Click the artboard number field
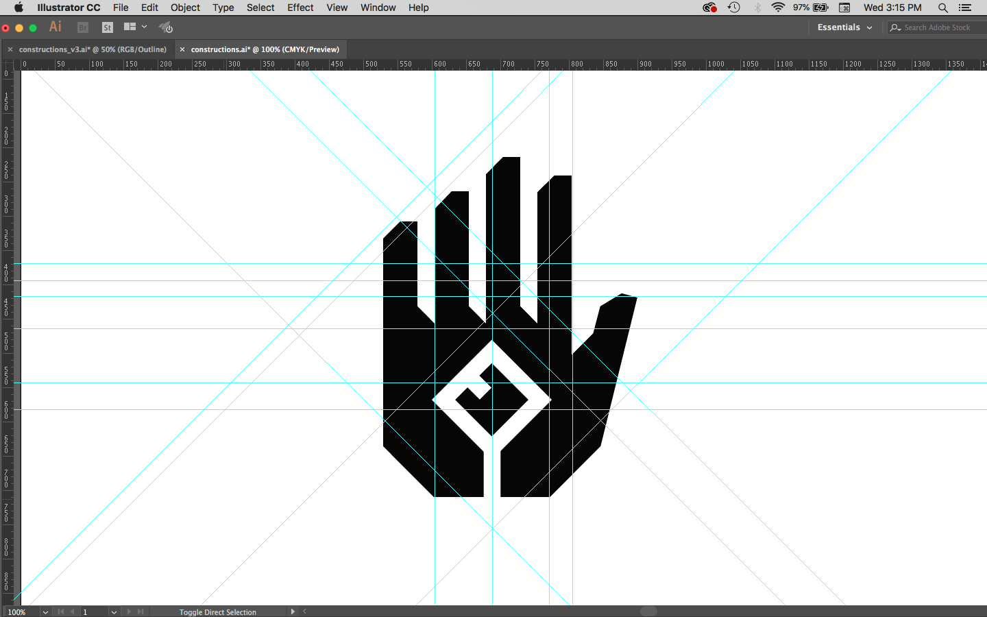This screenshot has width=987, height=617. (94, 612)
